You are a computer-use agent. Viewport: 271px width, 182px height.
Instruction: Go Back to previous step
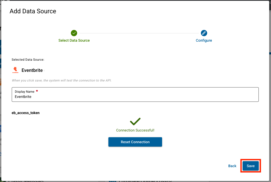pyautogui.click(x=232, y=166)
